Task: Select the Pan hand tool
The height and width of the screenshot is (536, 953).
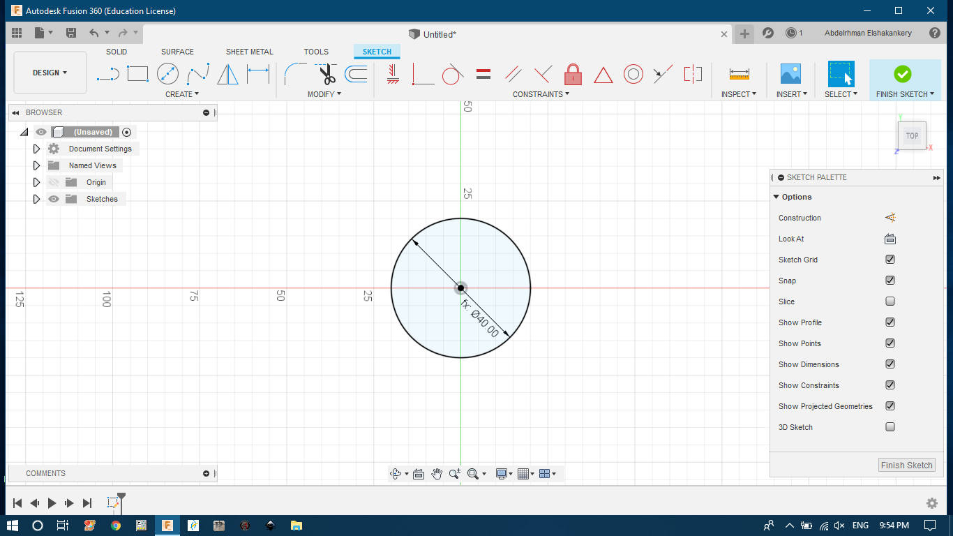Action: [x=437, y=474]
